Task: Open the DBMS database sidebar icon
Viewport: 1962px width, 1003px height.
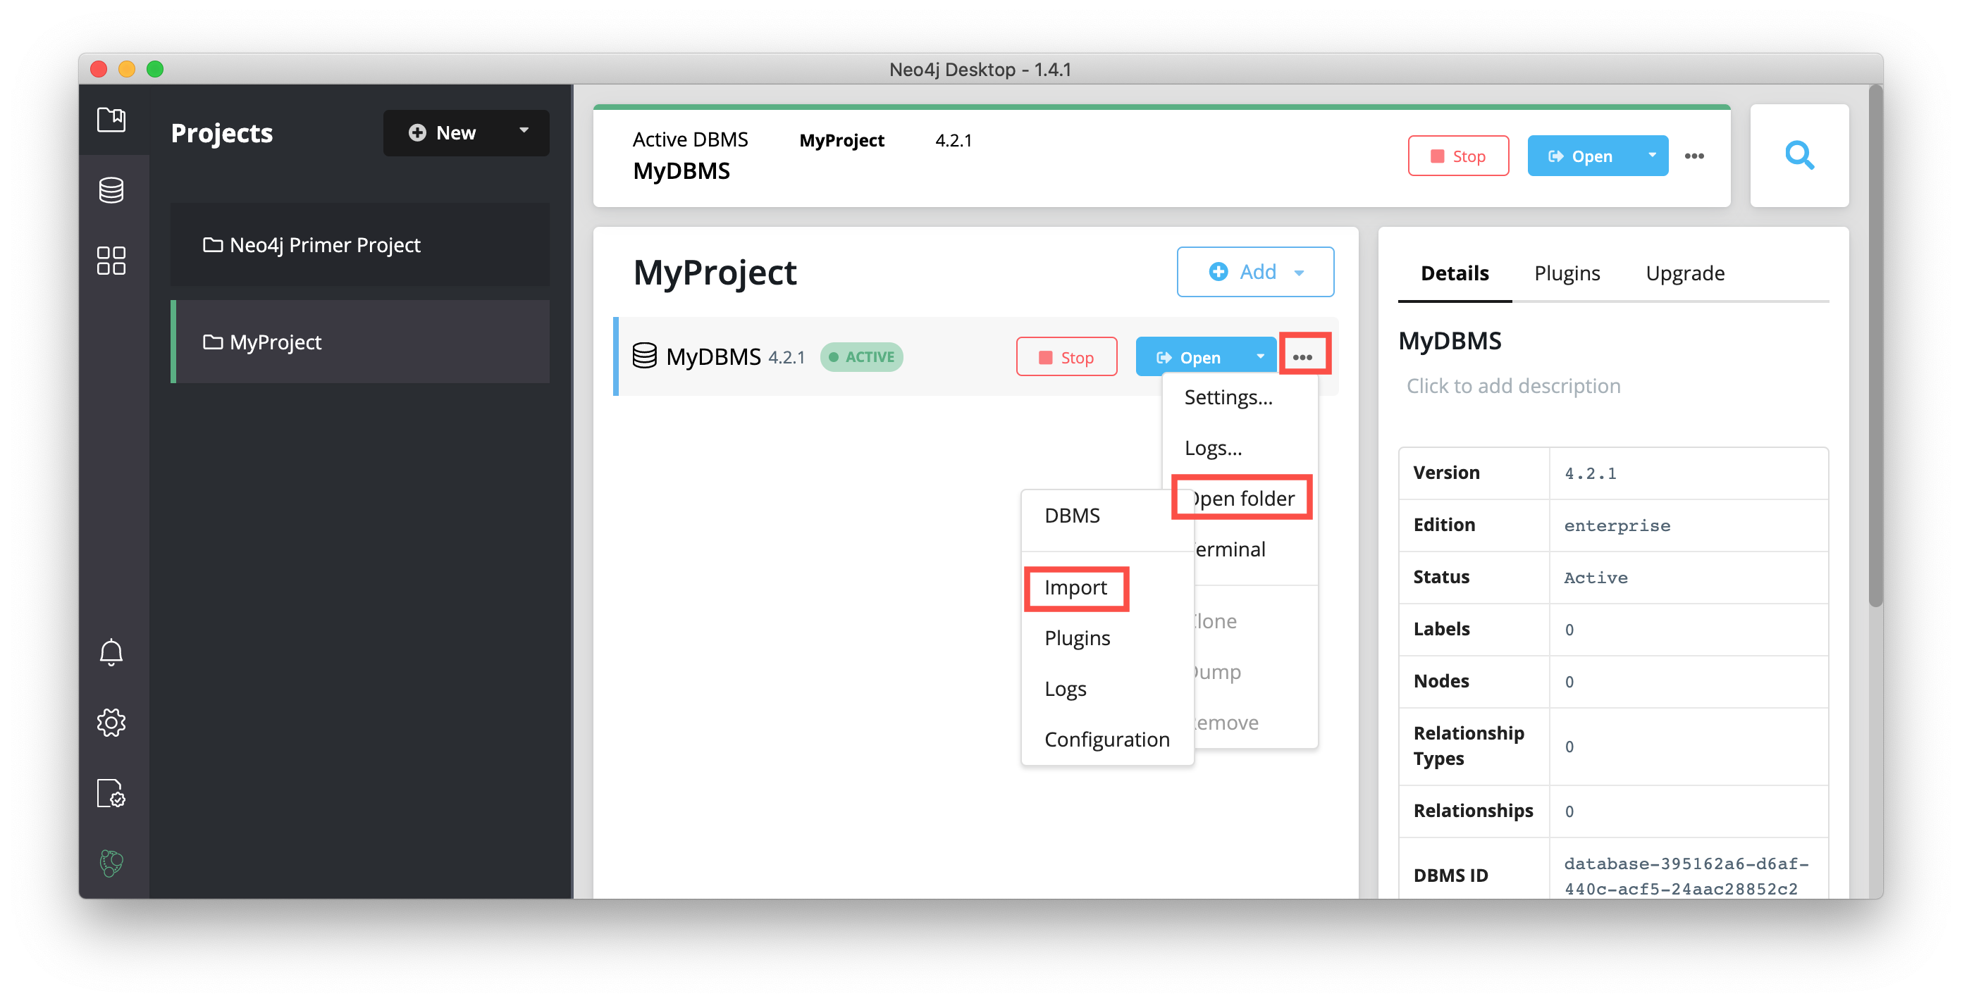Action: [111, 189]
